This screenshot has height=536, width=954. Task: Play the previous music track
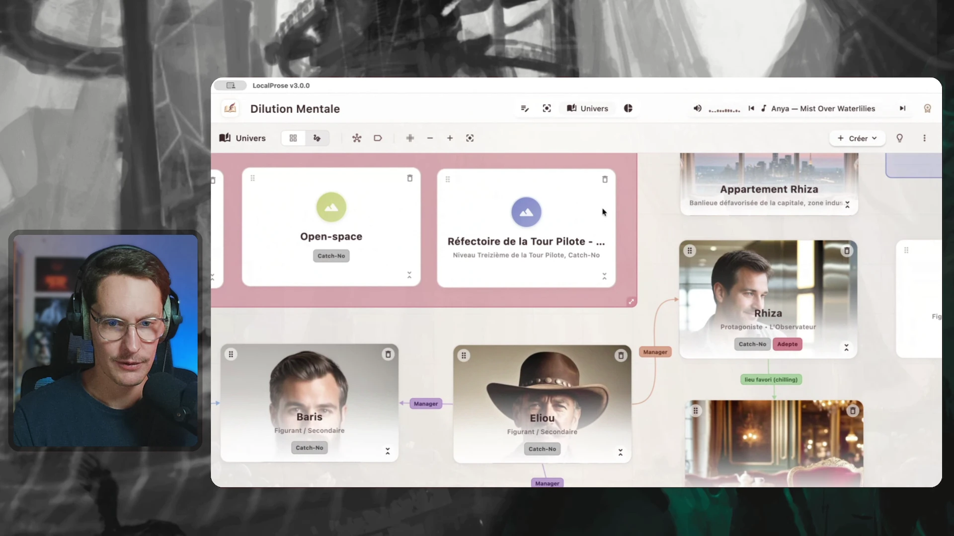[x=751, y=108]
